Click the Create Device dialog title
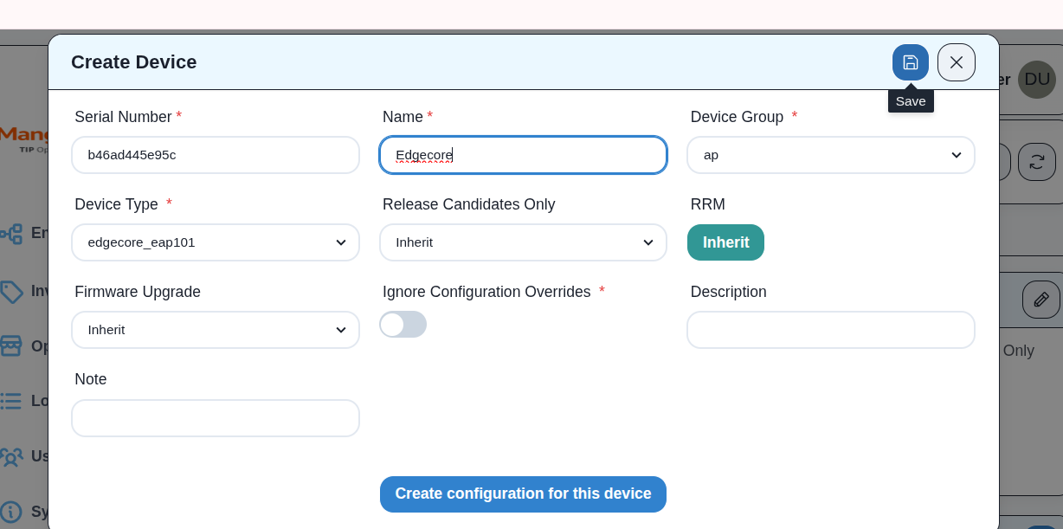Viewport: 1063px width, 529px height. pos(133,62)
